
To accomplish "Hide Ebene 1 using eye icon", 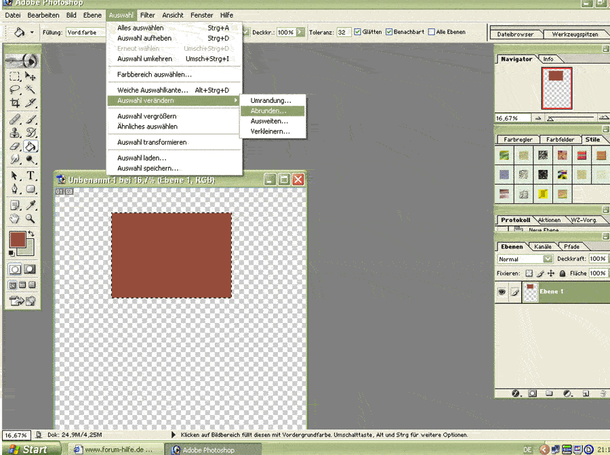I will point(502,292).
